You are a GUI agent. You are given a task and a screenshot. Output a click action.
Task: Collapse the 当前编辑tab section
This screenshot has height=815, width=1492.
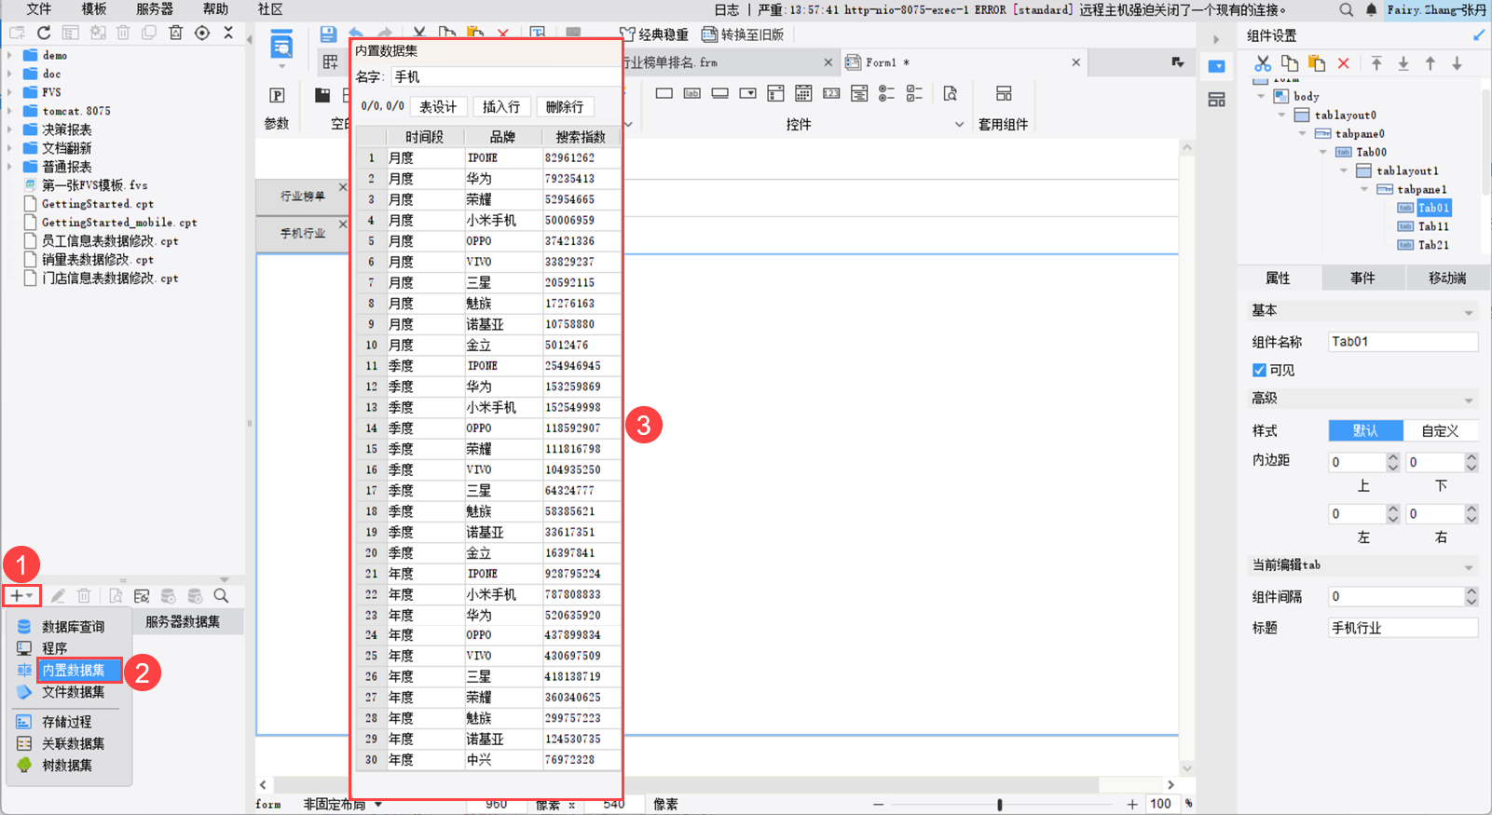point(1469,566)
